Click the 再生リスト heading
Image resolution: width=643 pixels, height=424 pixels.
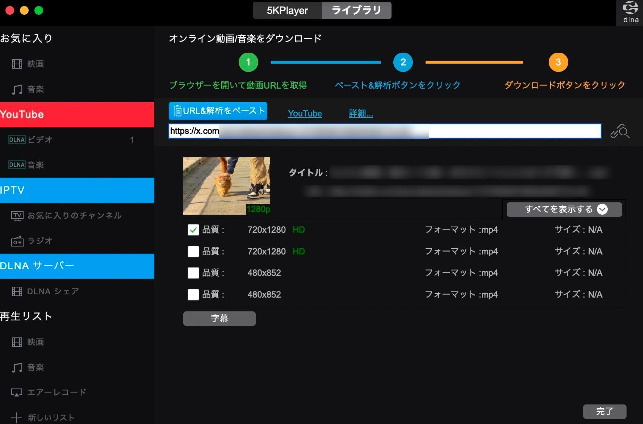(26, 316)
